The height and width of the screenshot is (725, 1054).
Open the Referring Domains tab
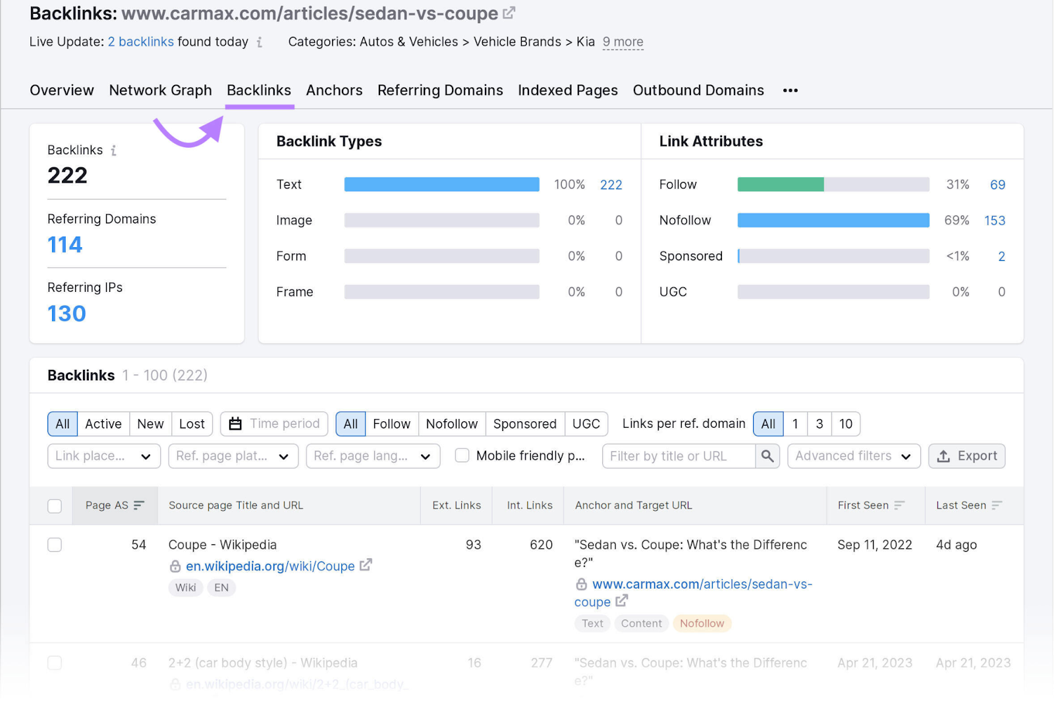440,90
